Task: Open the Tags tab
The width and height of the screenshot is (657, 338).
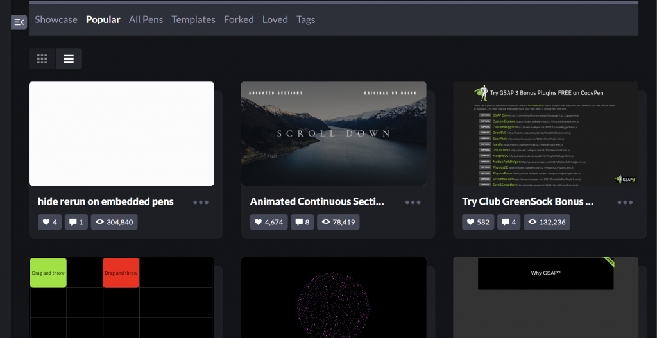Action: (x=306, y=20)
